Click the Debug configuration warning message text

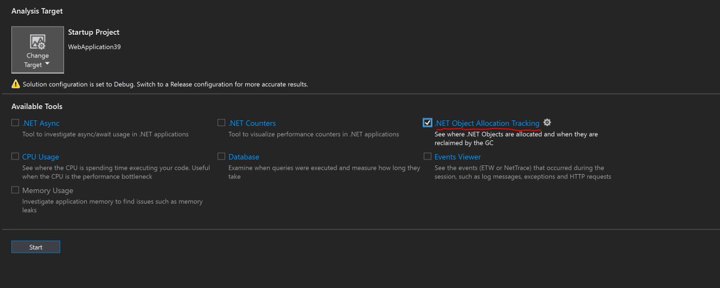click(166, 85)
